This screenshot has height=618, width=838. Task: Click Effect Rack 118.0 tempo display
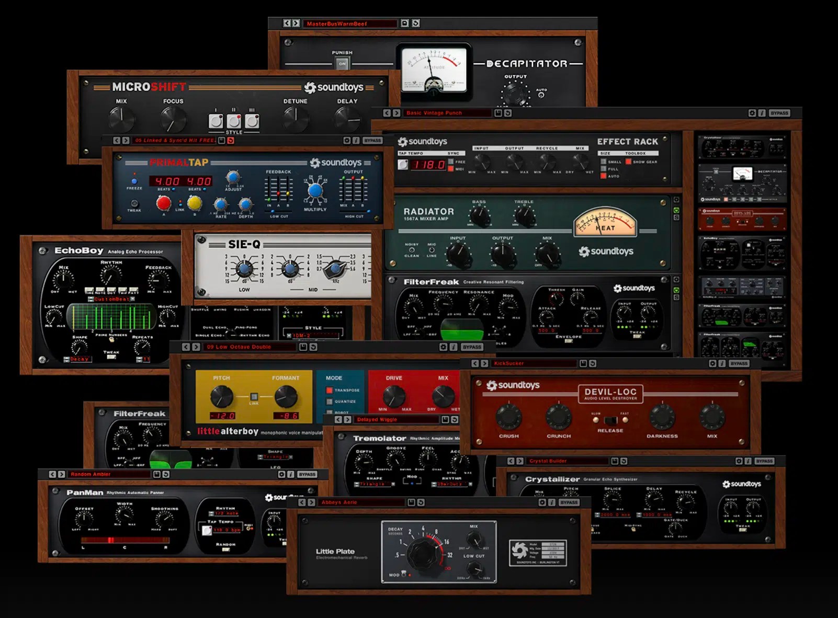point(428,165)
